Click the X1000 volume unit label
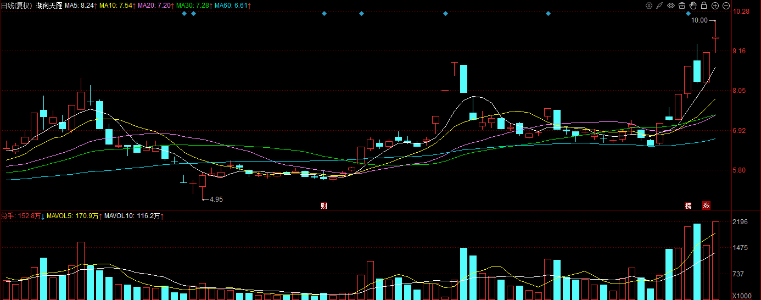The image size is (761, 300). click(x=741, y=296)
